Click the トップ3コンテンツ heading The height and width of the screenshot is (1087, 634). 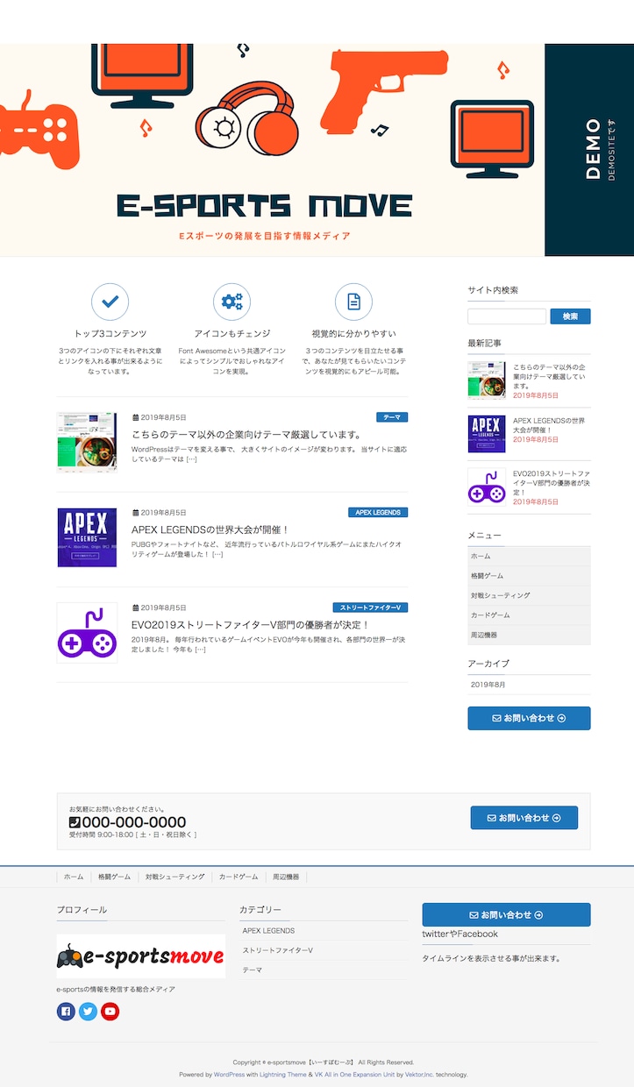110,334
